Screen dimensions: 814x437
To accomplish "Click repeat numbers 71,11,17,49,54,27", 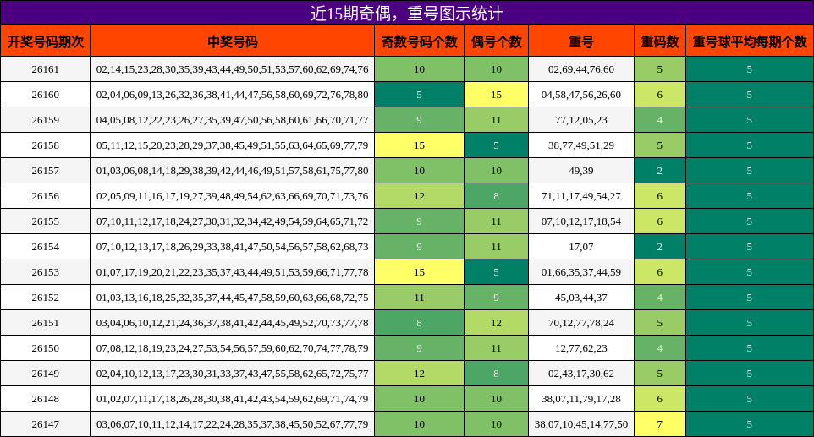I will (x=581, y=196).
